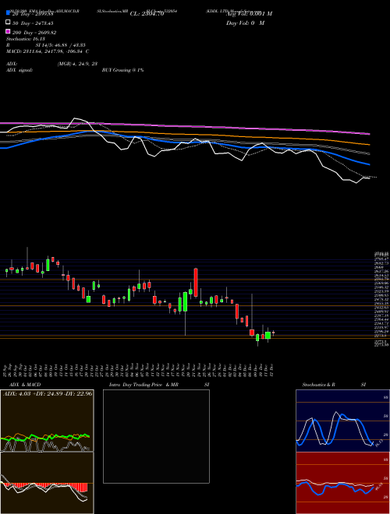390x514 pixels.
Task: Click the 'SI 14/3: 46.88 / 43.33' value
Action: 61,45
